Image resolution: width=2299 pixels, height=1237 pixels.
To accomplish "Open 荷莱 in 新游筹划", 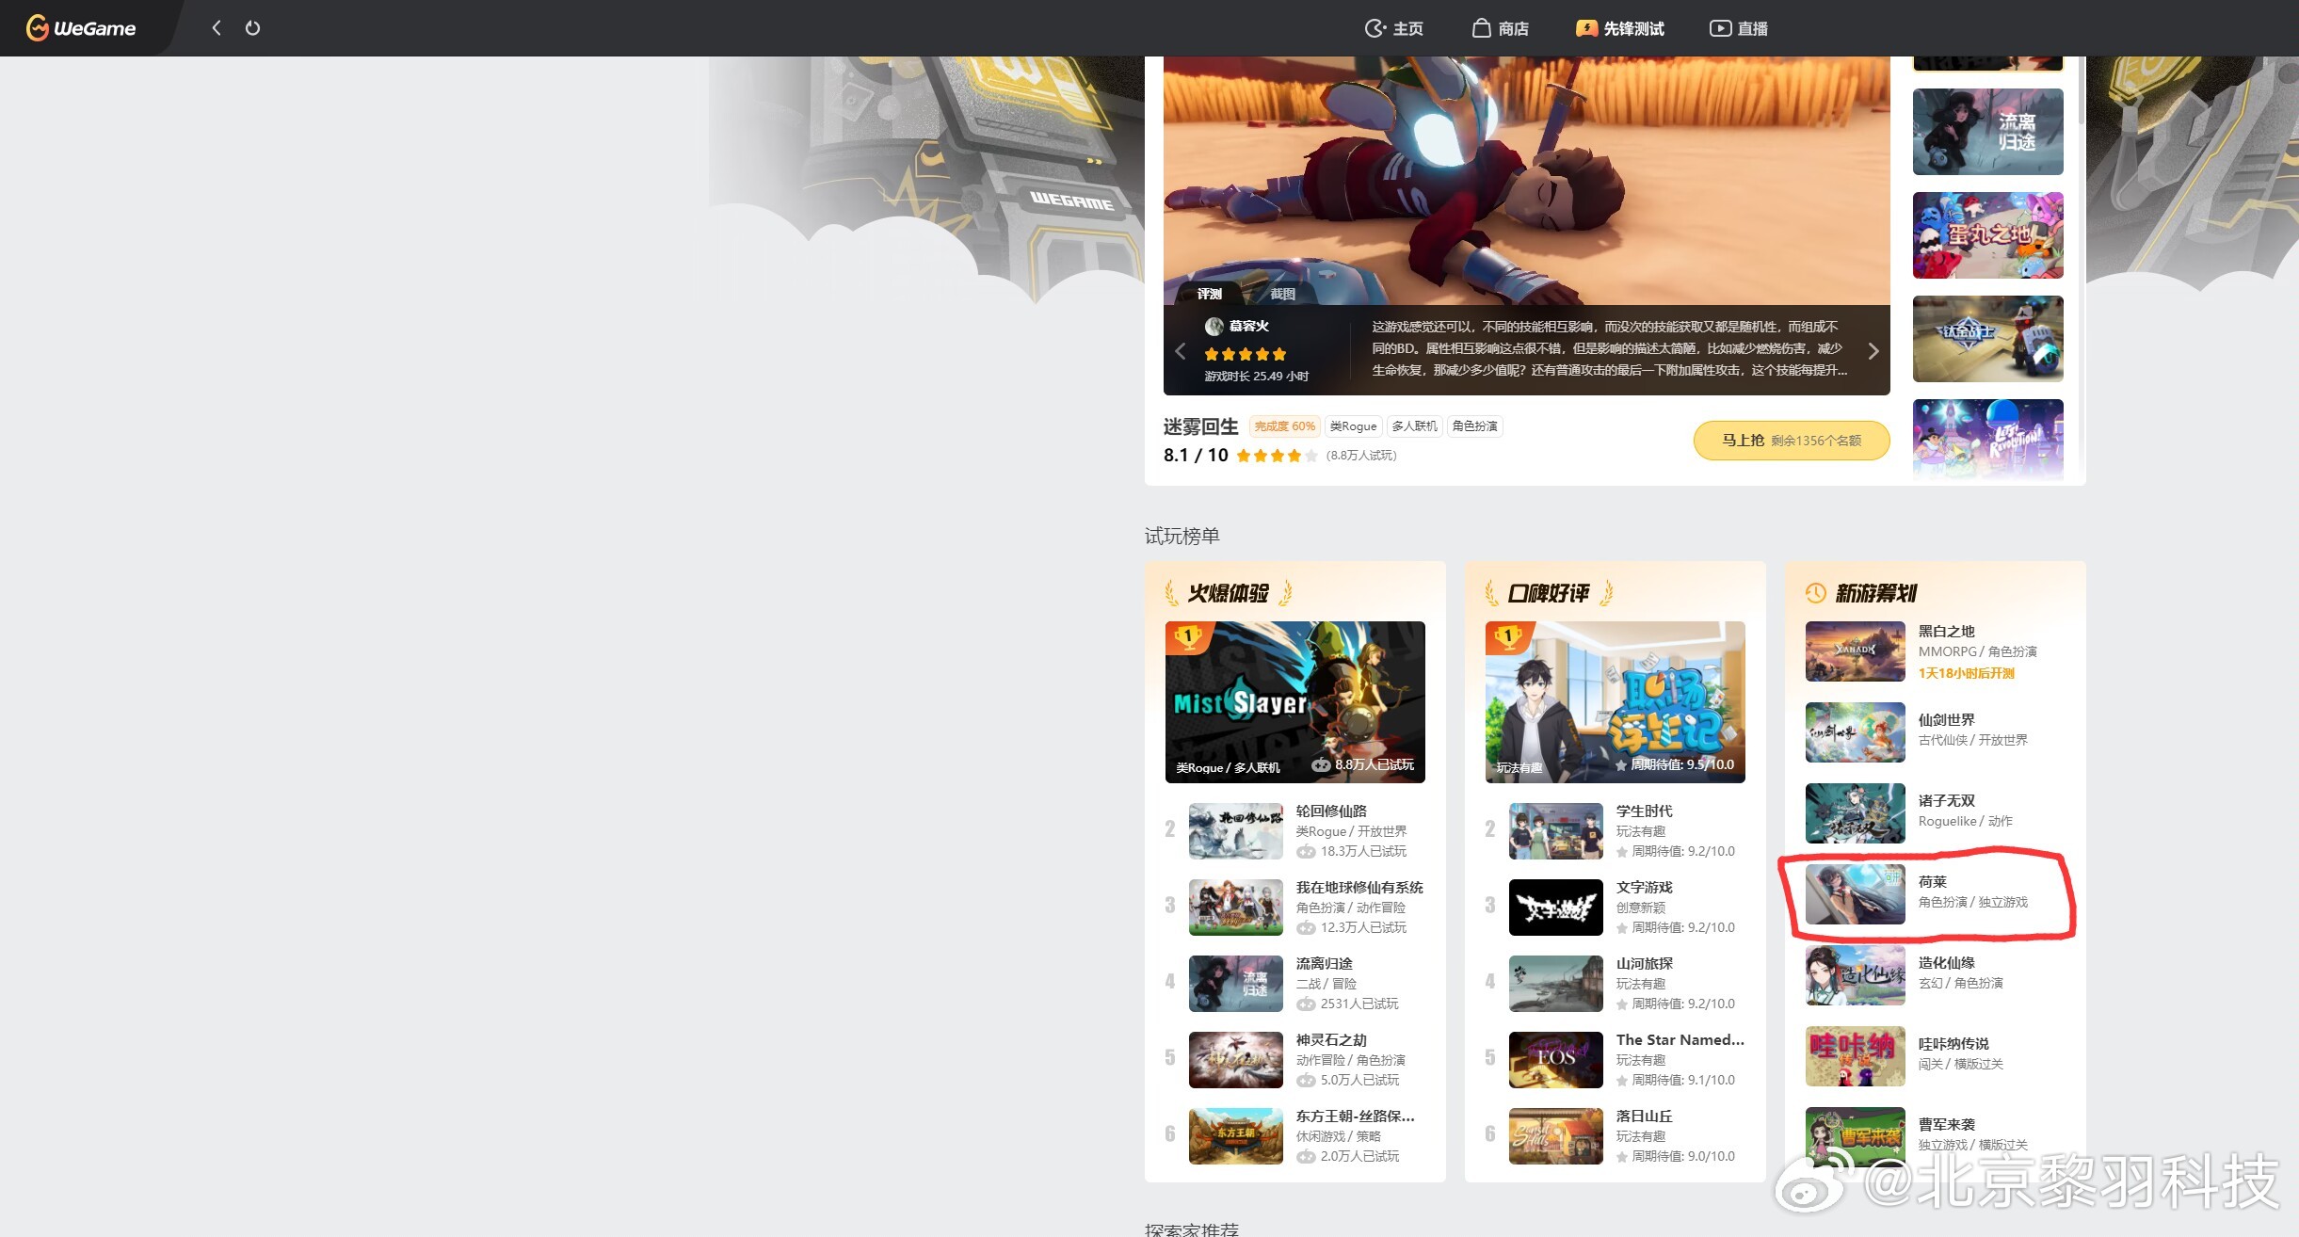I will click(x=1935, y=893).
